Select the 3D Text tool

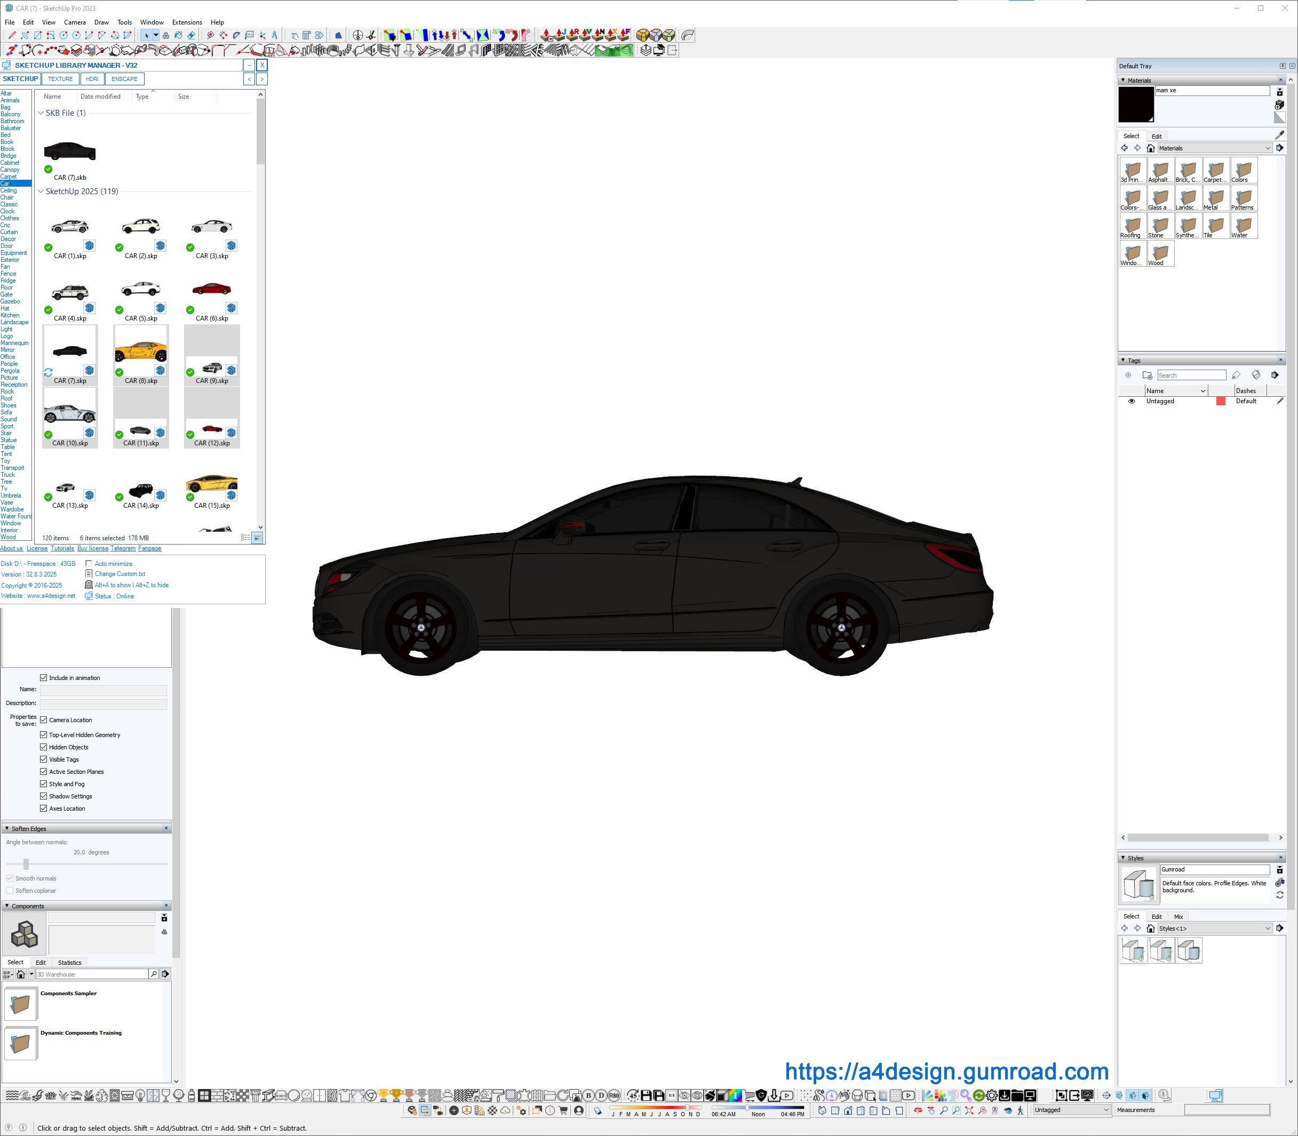pyautogui.click(x=275, y=36)
